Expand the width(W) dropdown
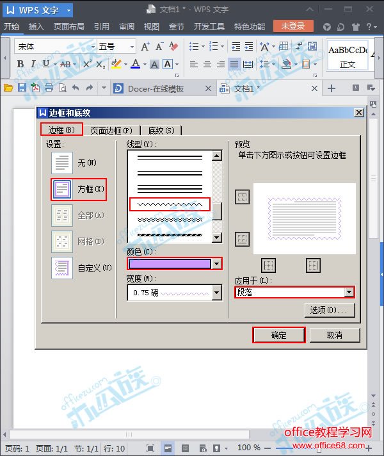 216,293
